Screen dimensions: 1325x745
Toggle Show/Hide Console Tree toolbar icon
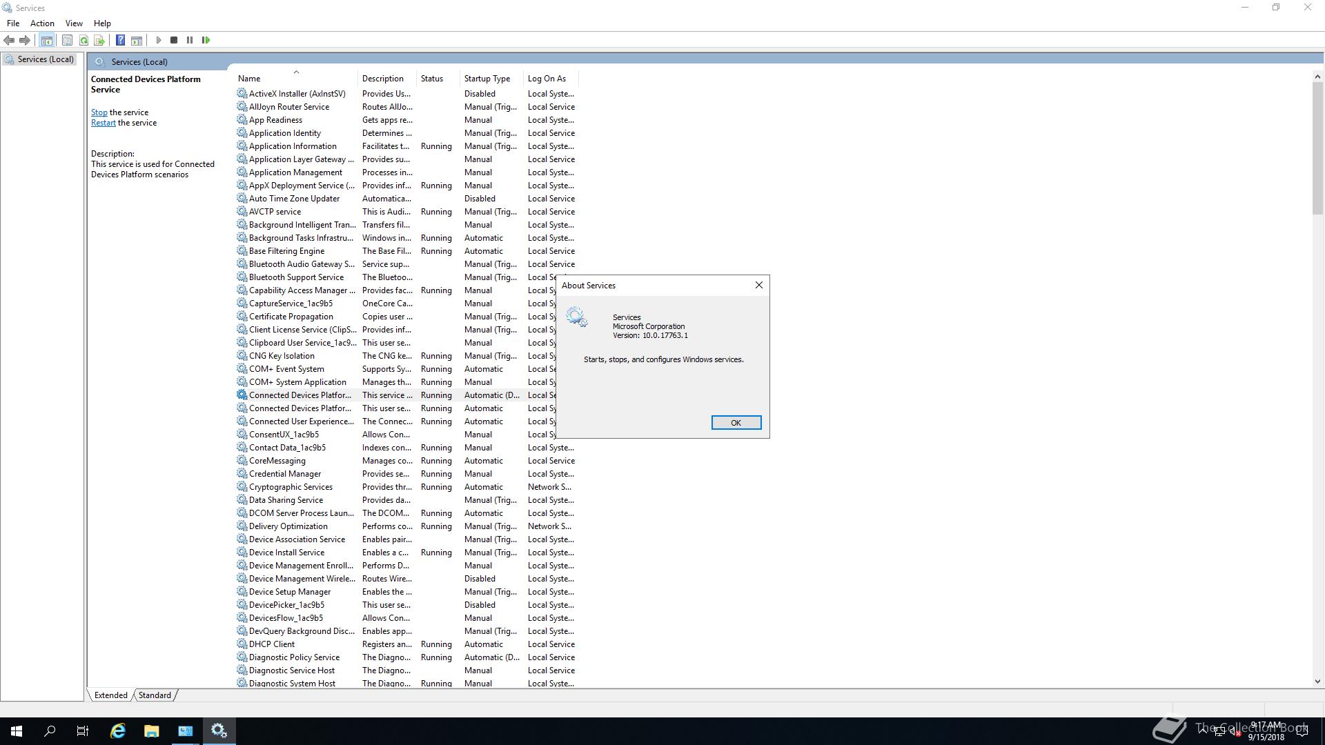pyautogui.click(x=46, y=40)
